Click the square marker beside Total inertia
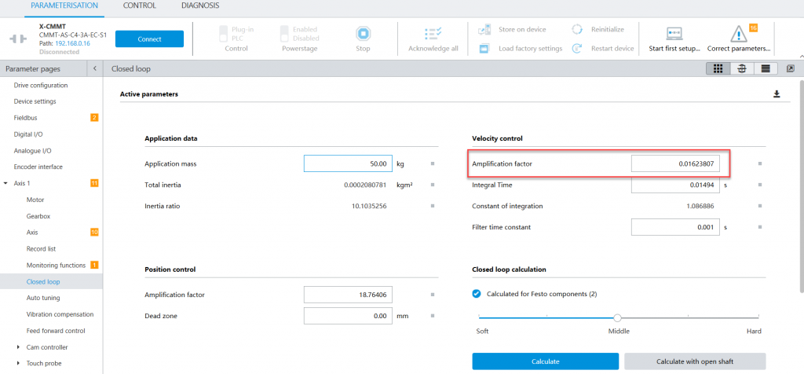Screen dimensions: 804x374 tap(433, 185)
